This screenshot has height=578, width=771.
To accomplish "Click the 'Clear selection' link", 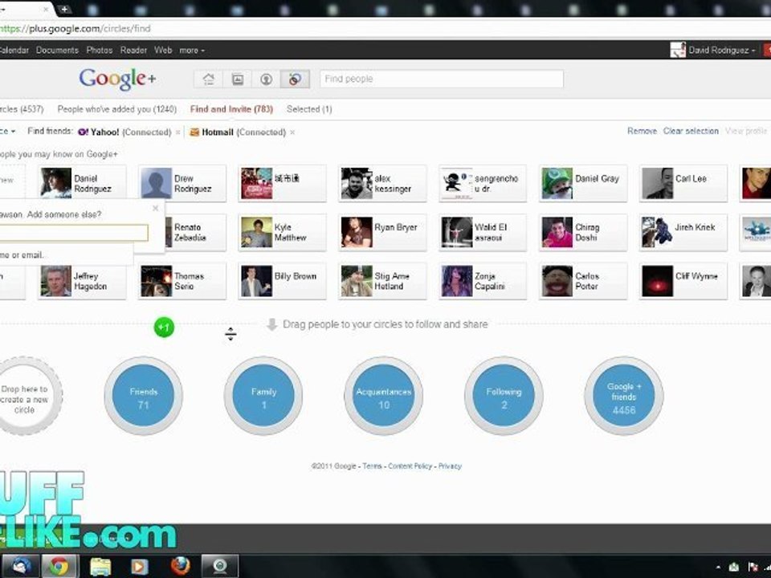I will [x=691, y=131].
